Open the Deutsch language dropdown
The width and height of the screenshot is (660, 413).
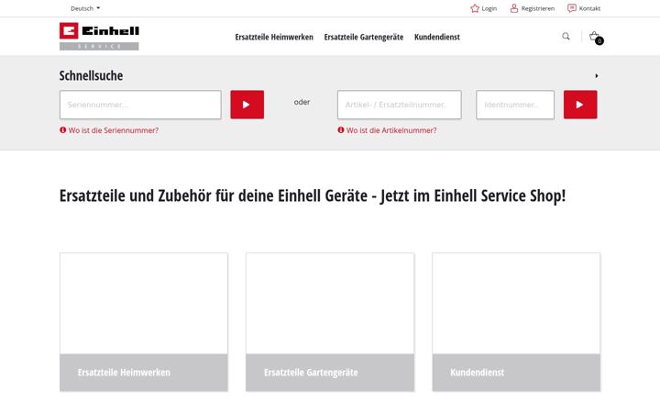85,8
